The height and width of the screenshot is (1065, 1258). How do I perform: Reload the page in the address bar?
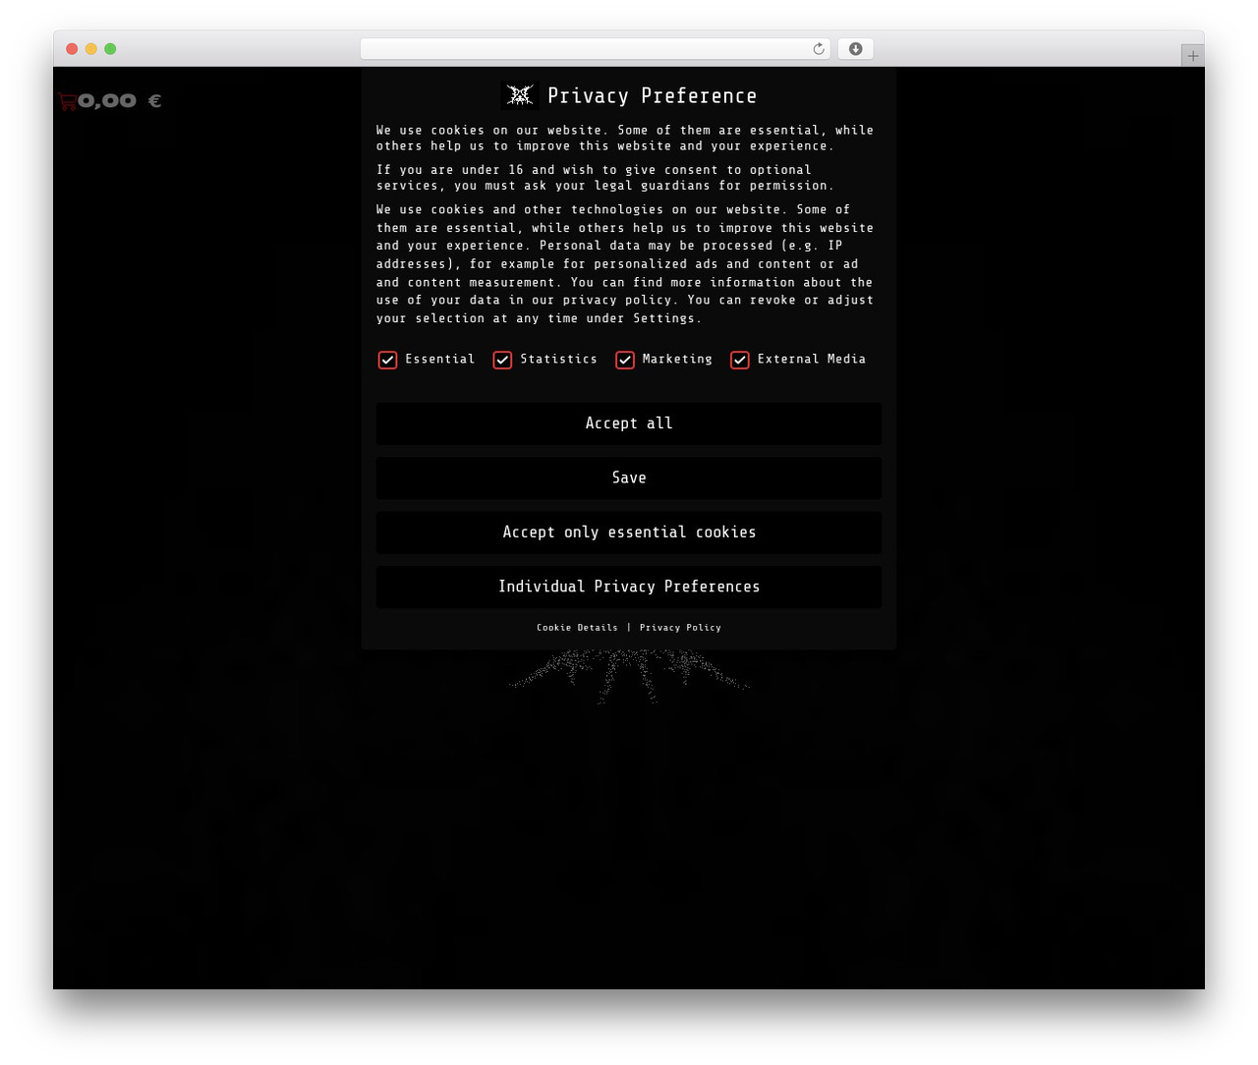point(819,49)
